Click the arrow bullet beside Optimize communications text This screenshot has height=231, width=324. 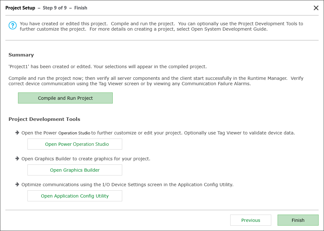click(x=17, y=185)
